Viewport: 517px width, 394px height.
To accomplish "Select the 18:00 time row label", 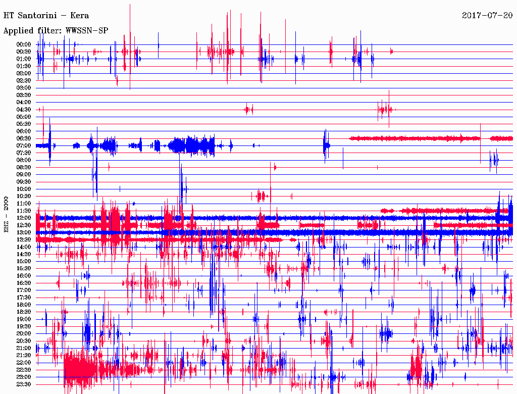I will (24, 305).
